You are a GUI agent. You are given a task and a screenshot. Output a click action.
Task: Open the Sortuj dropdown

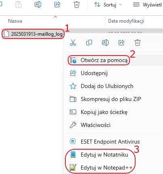[108, 5]
